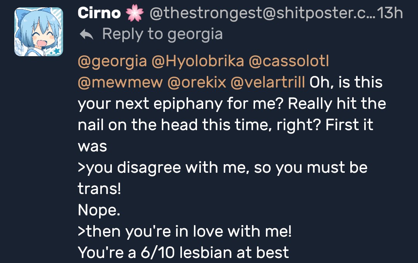Open the Cirno display name profile
The width and height of the screenshot is (418, 263).
pyautogui.click(x=99, y=14)
